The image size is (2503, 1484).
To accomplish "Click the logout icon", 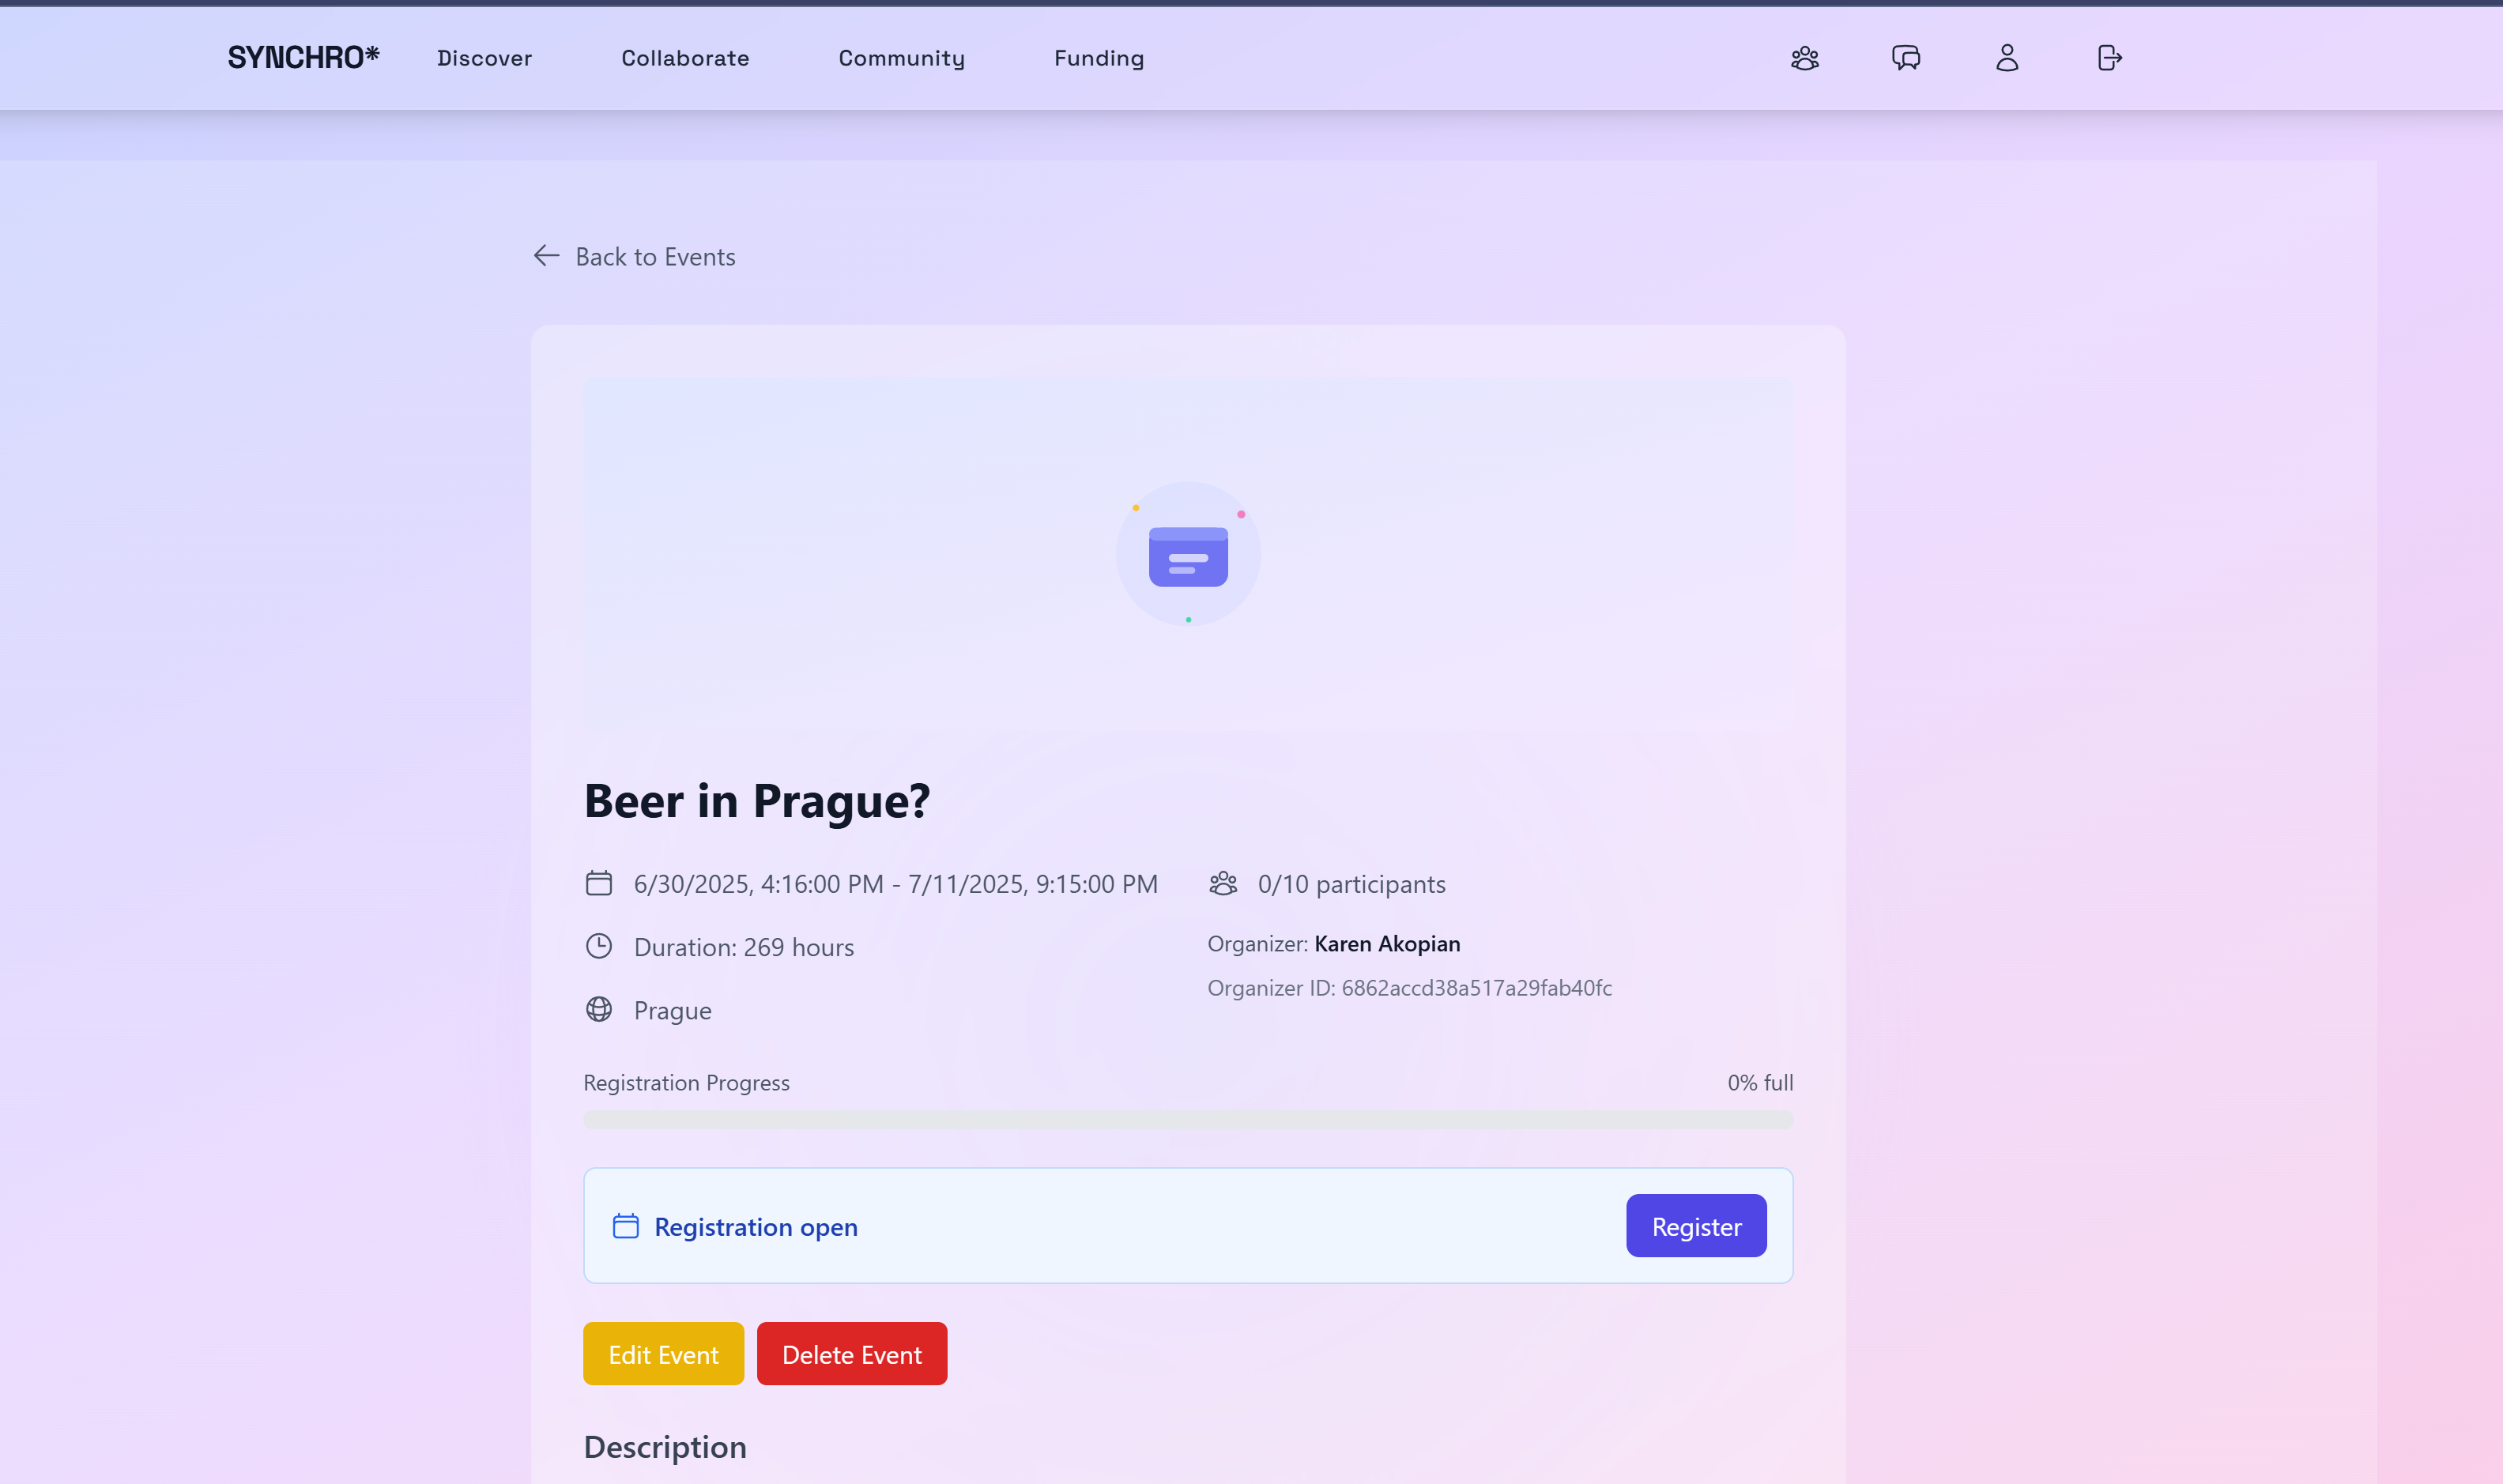I will [2109, 58].
